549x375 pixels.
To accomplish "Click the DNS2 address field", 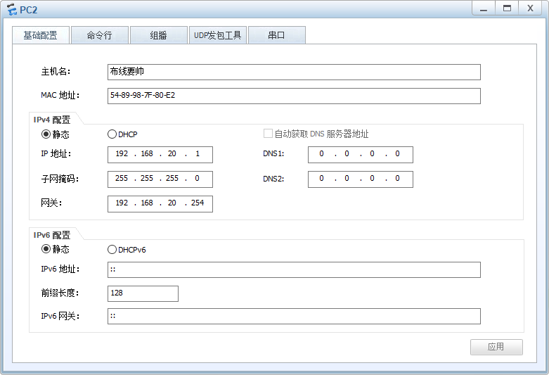I will 361,179.
